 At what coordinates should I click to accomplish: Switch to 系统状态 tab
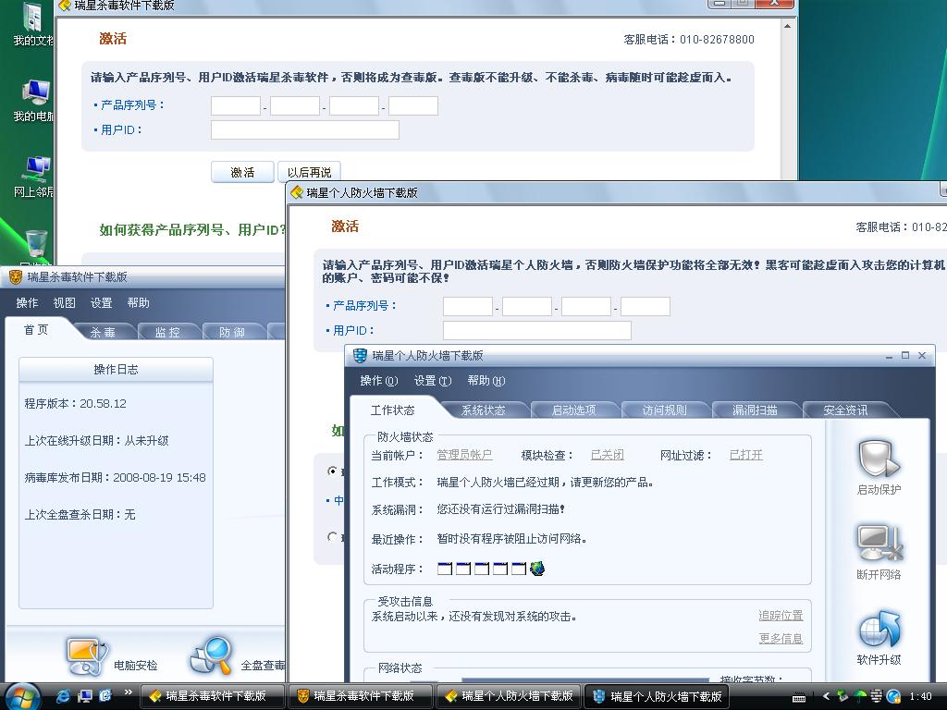pyautogui.click(x=483, y=410)
